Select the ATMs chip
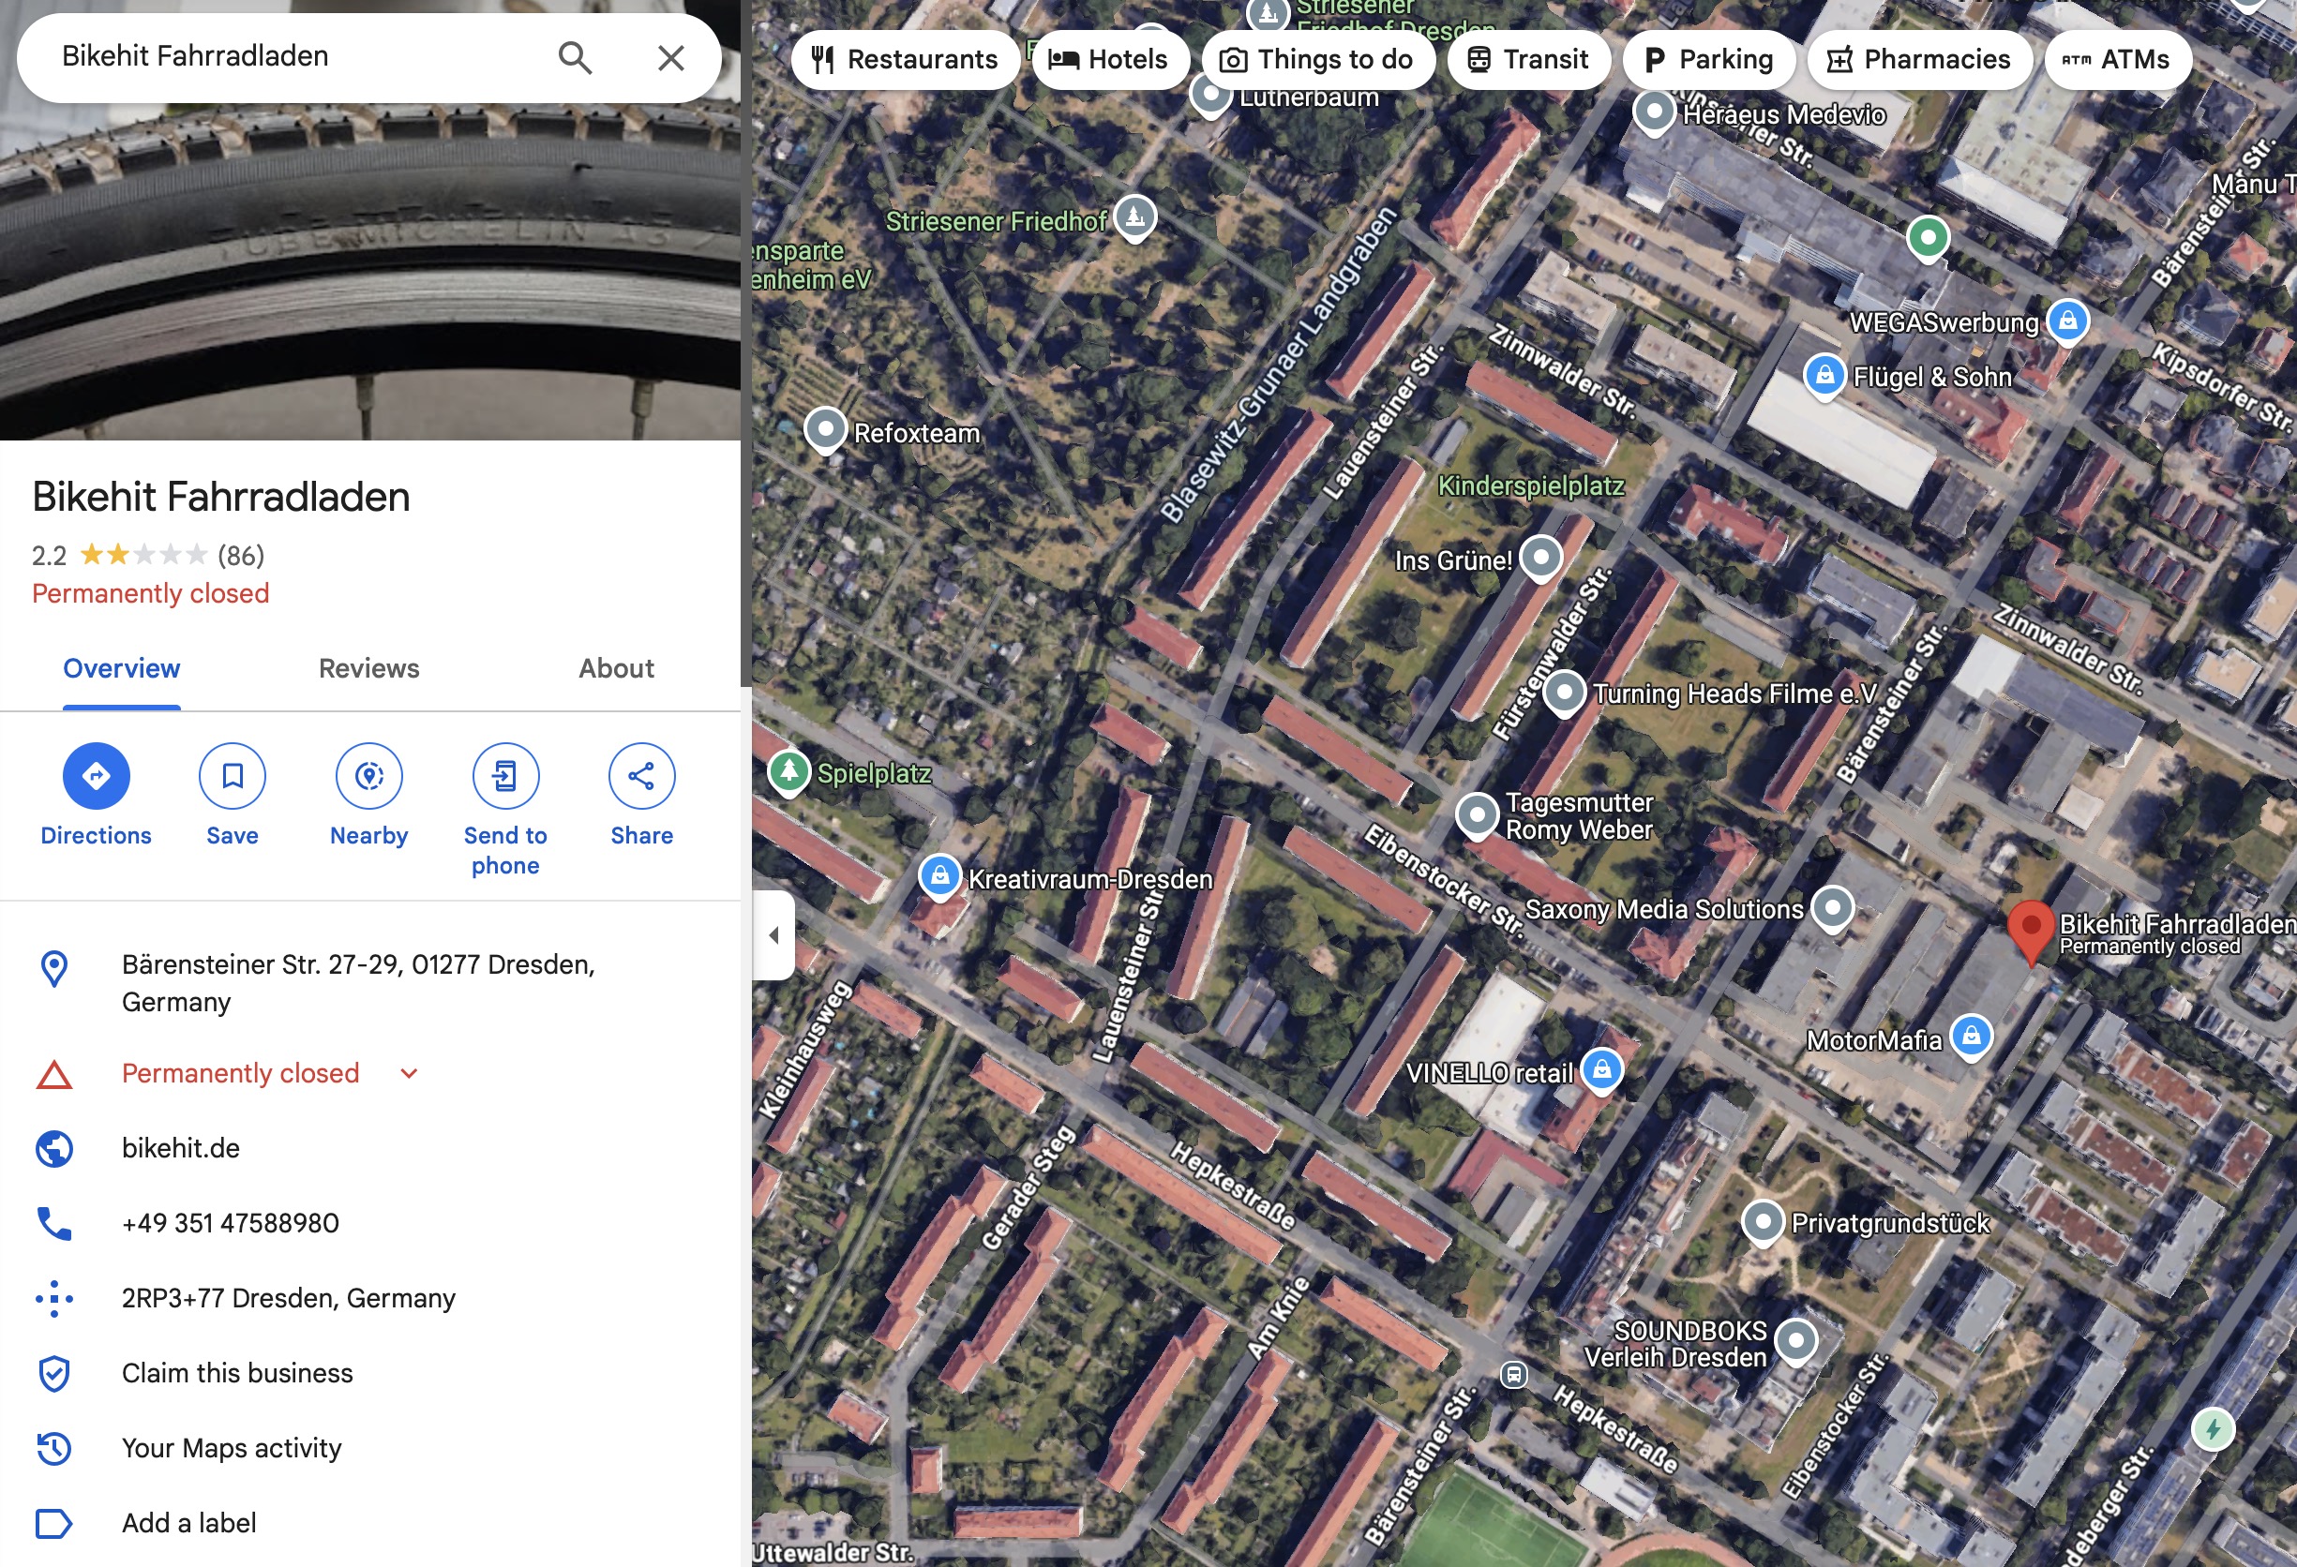The image size is (2297, 1567). tap(2118, 59)
